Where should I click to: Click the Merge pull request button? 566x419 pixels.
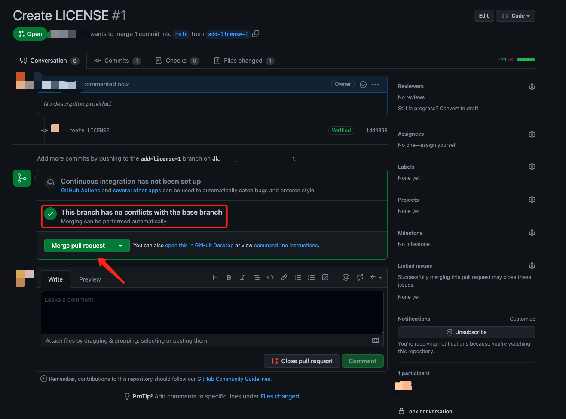pos(78,246)
